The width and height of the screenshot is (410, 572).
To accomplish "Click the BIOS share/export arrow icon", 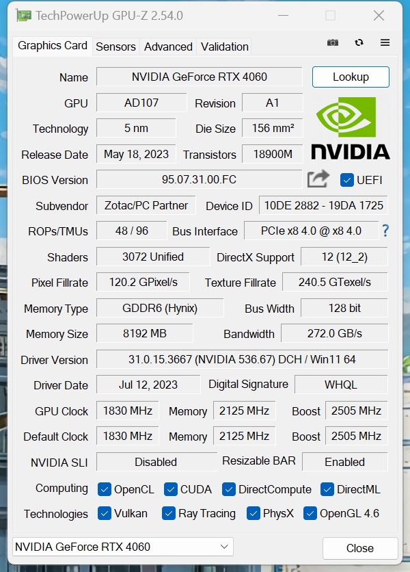I will [x=318, y=179].
